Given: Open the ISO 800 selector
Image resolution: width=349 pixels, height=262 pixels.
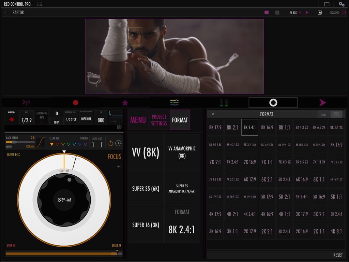Looking at the screenshot, I should (x=101, y=118).
